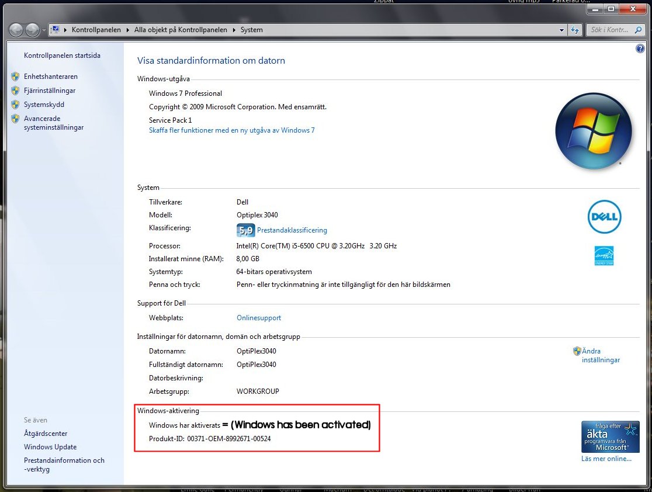Open Windows Update under Se även
The image size is (652, 492).
point(50,446)
